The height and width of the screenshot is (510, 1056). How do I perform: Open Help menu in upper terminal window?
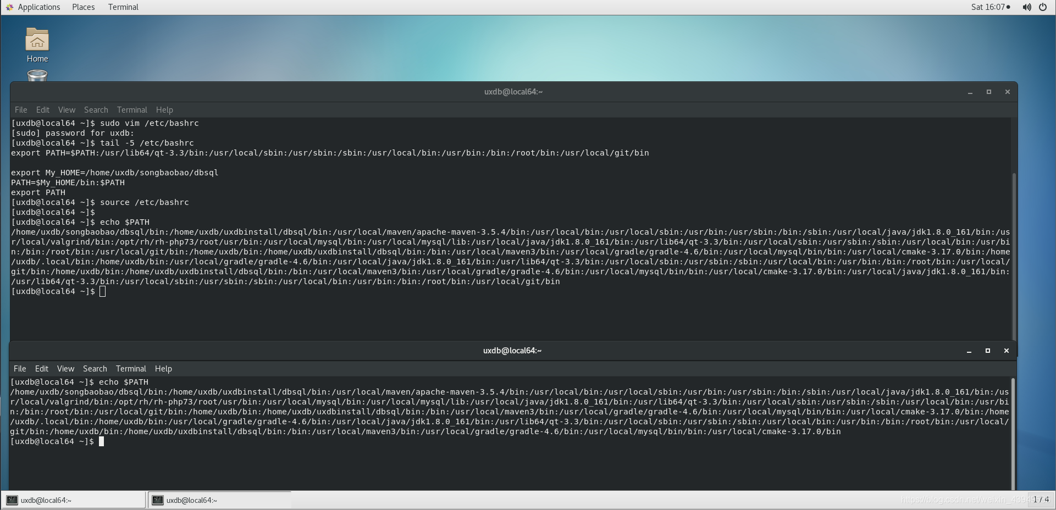click(164, 110)
